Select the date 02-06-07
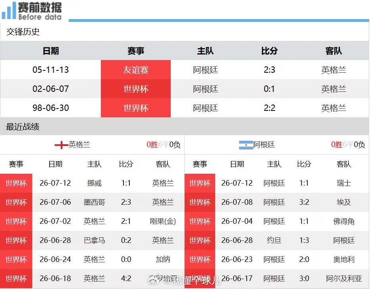The image size is (370, 289). [51, 89]
